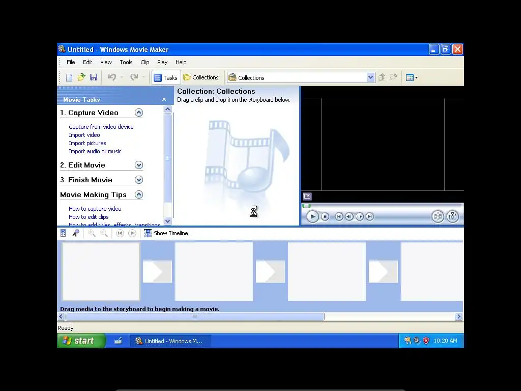Click the New Collection Folder icon

coord(393,77)
